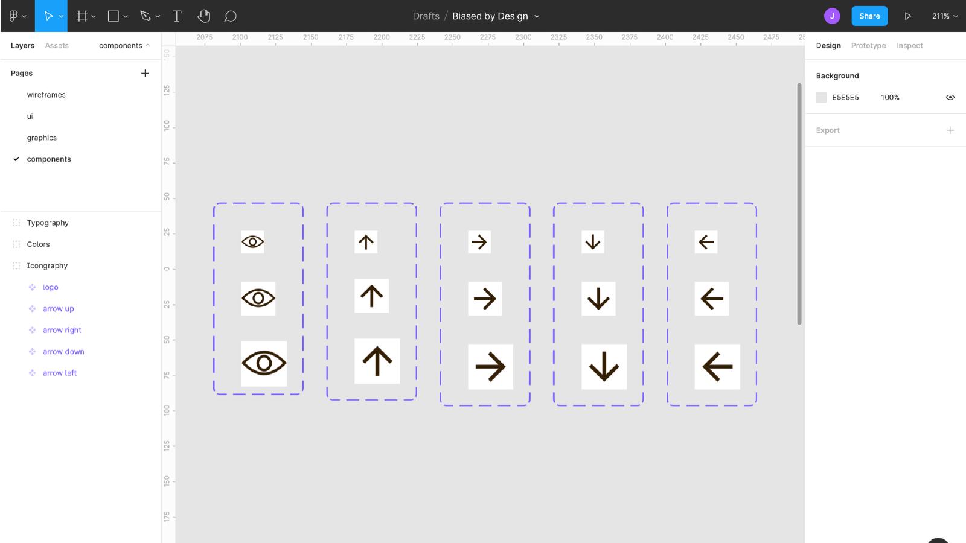Switch to the Prototype tab
The width and height of the screenshot is (966, 543).
[x=868, y=45]
